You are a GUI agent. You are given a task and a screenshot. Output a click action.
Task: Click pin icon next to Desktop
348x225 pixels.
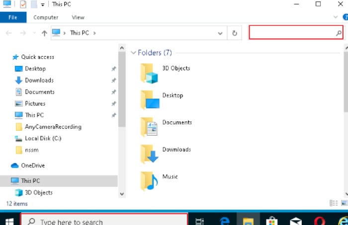click(x=114, y=69)
